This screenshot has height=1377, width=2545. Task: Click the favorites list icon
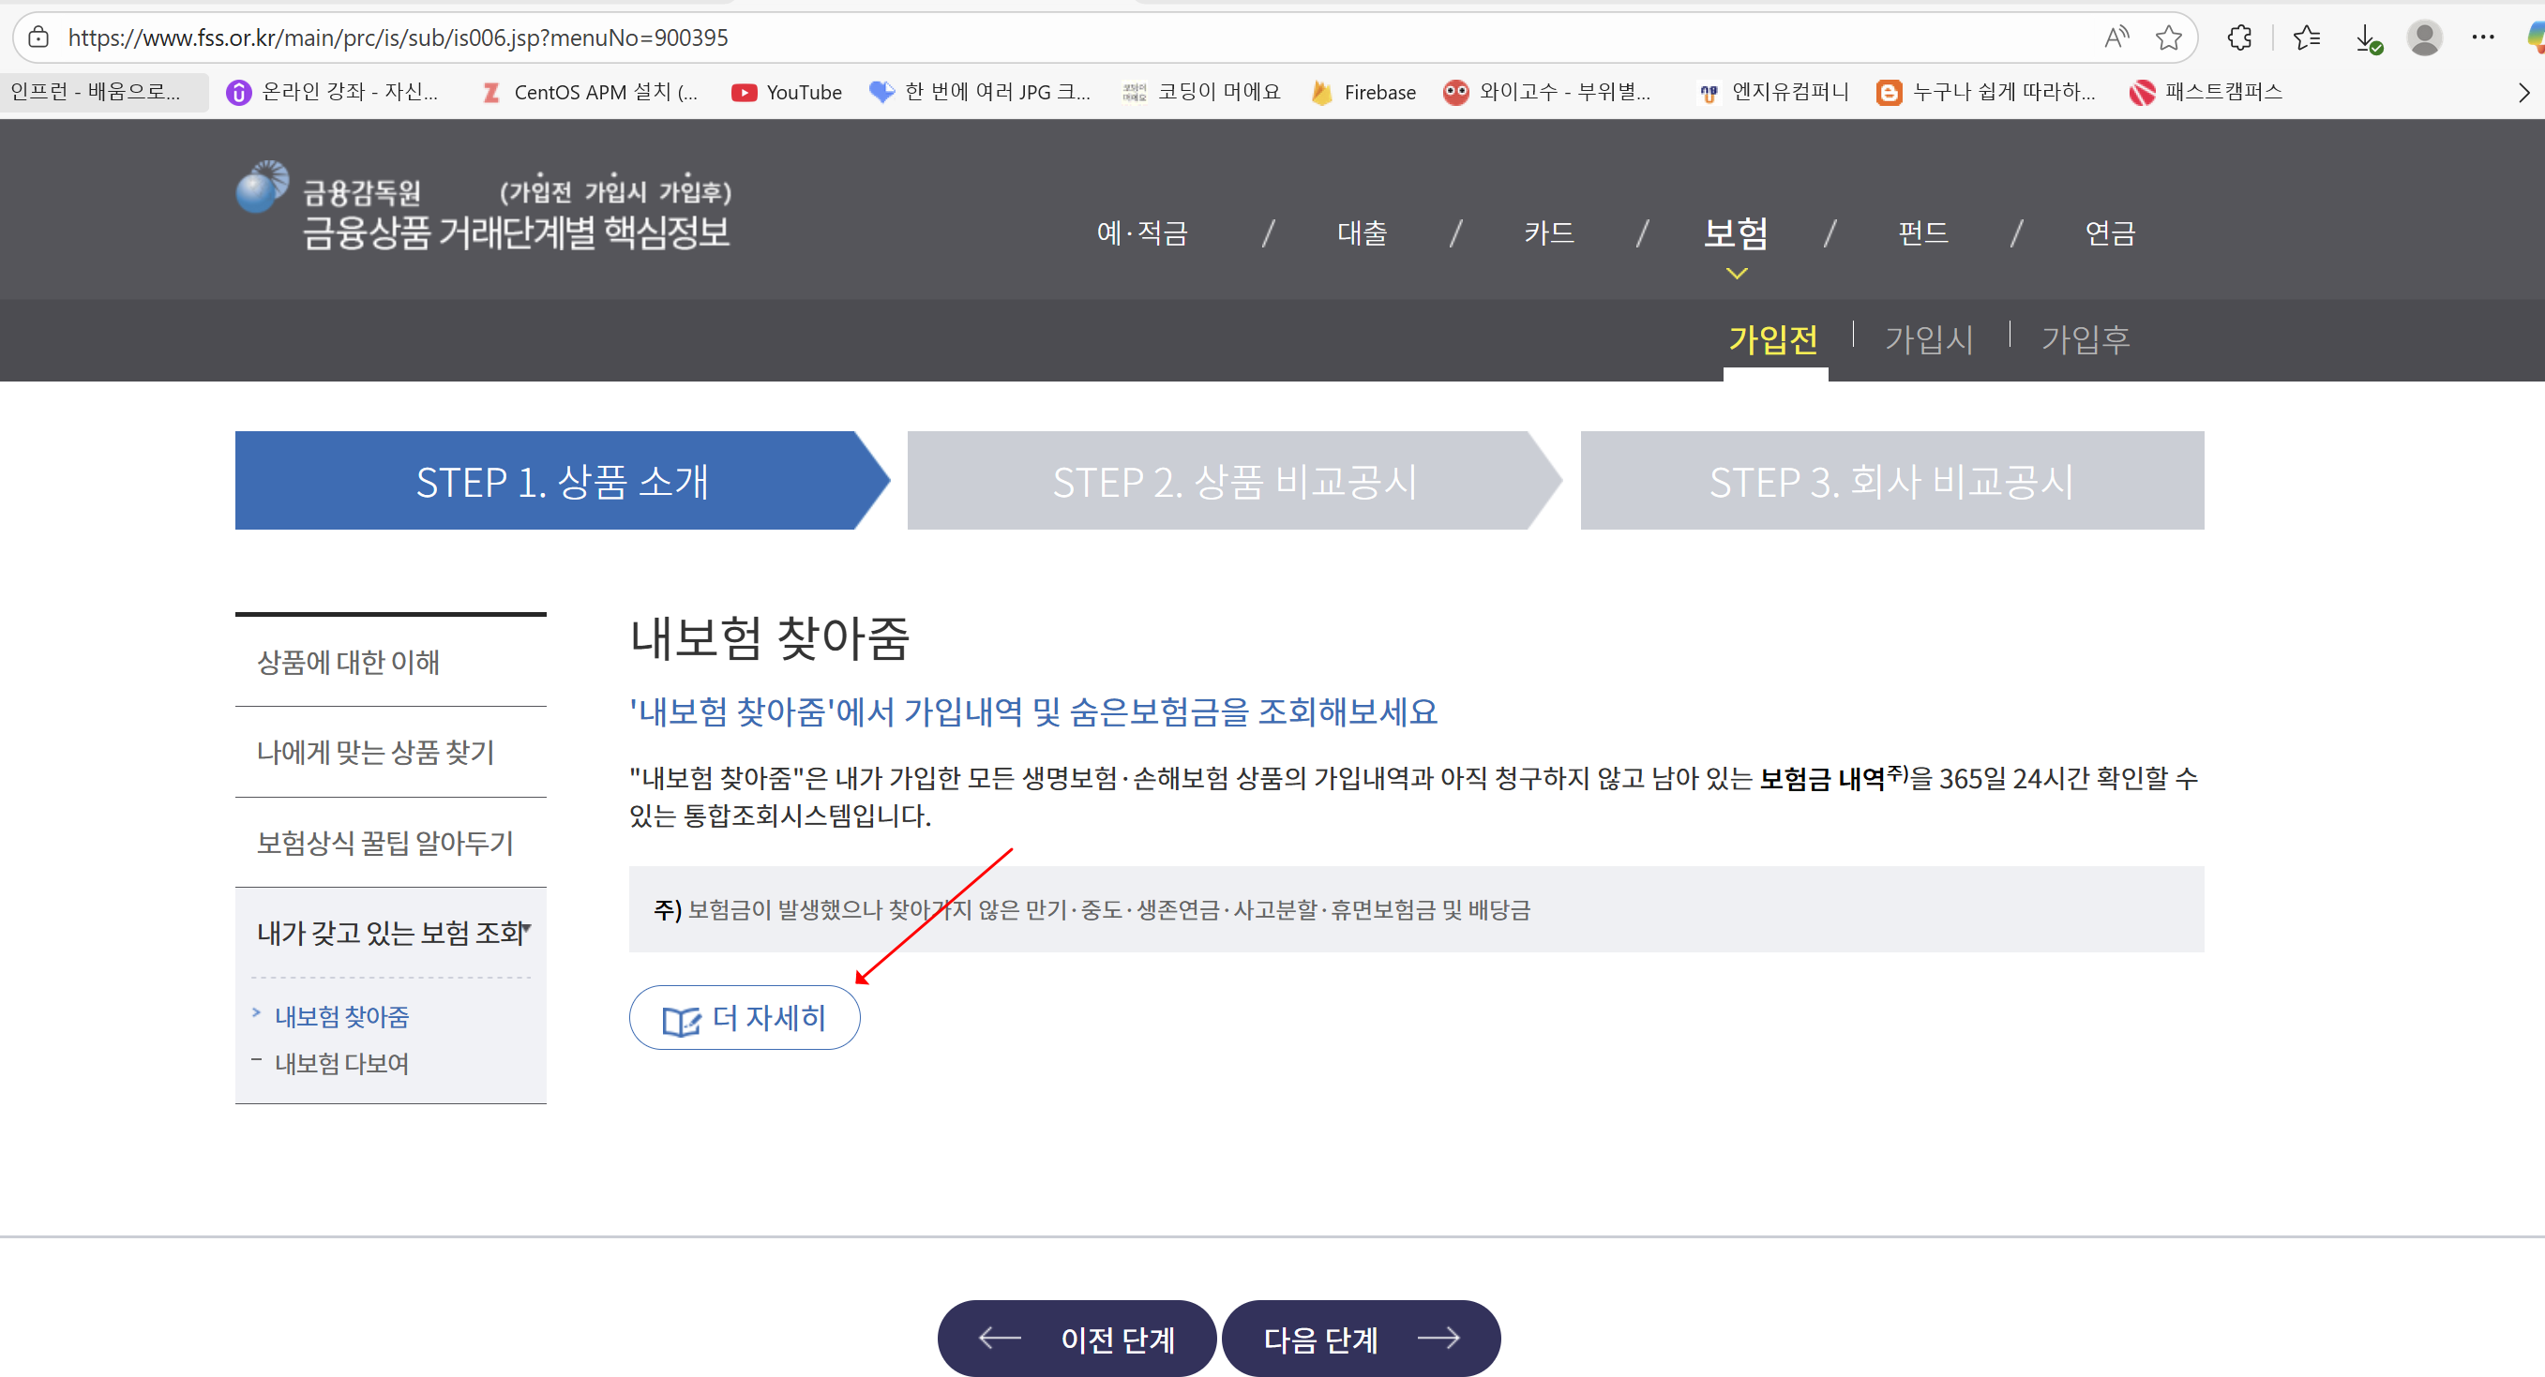coord(2306,37)
